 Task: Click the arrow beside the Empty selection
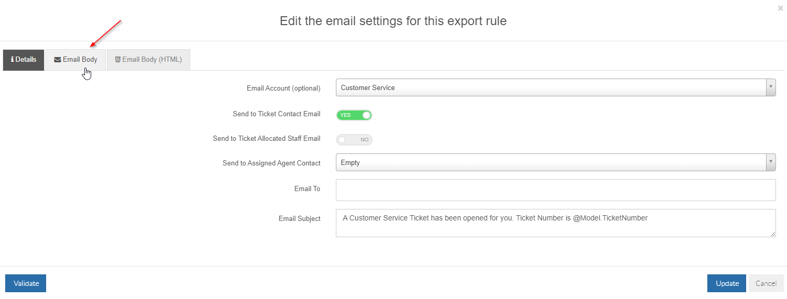coord(771,162)
